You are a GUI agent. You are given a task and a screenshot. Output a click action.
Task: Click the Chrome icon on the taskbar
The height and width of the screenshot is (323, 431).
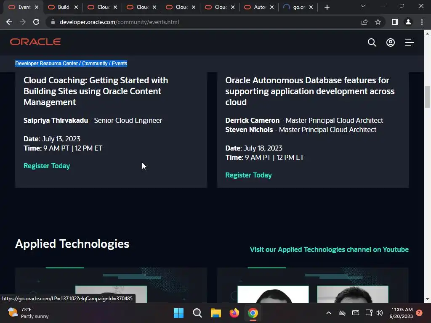click(x=253, y=313)
